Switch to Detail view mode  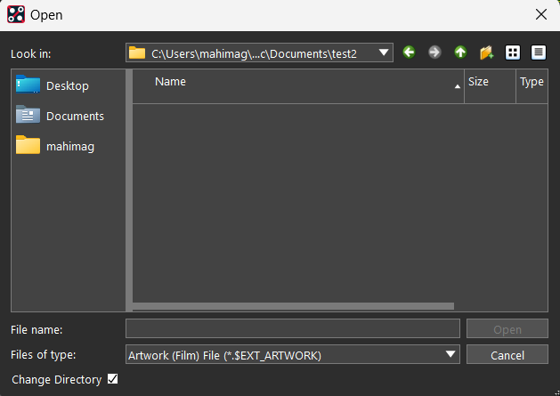[538, 53]
